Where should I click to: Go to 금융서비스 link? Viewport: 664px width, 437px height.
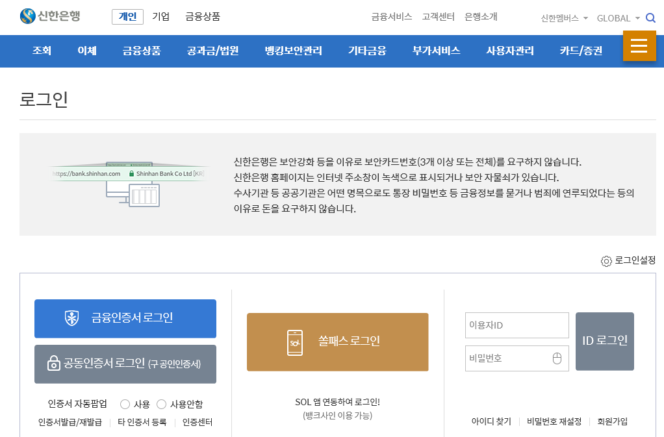(x=392, y=16)
